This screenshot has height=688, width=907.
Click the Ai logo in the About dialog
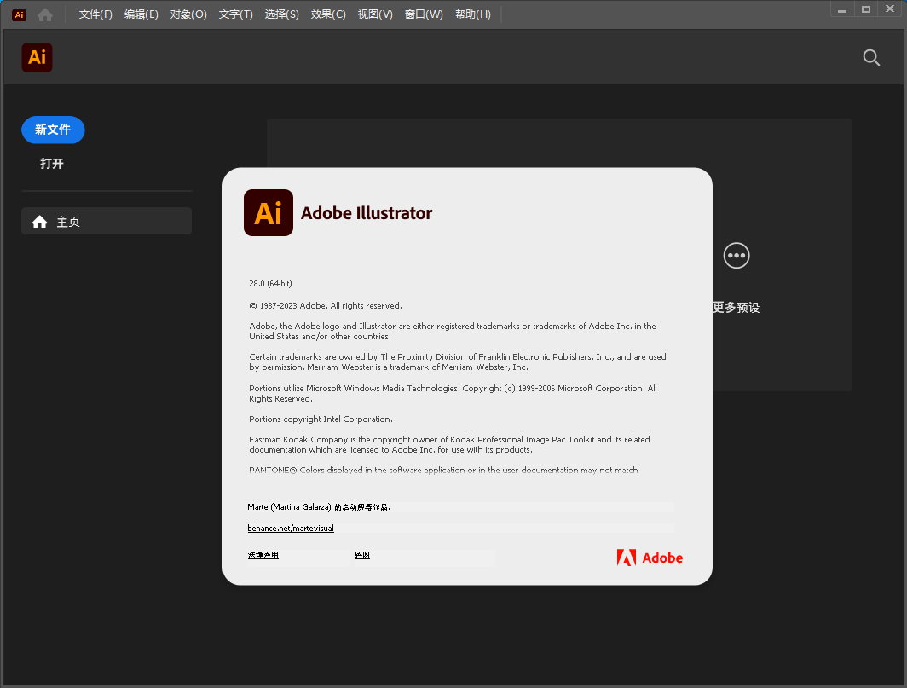(x=269, y=212)
